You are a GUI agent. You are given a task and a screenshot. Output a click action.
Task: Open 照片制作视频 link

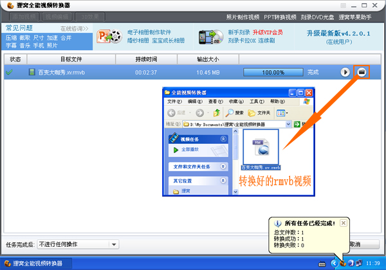(x=243, y=17)
